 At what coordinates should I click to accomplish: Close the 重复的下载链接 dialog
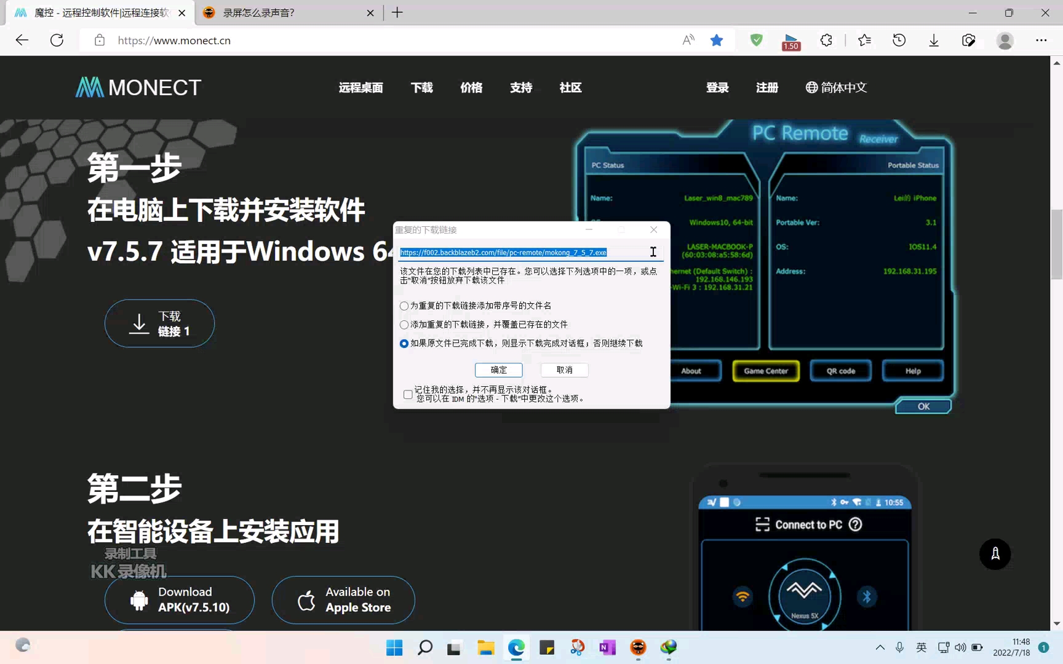click(x=654, y=229)
